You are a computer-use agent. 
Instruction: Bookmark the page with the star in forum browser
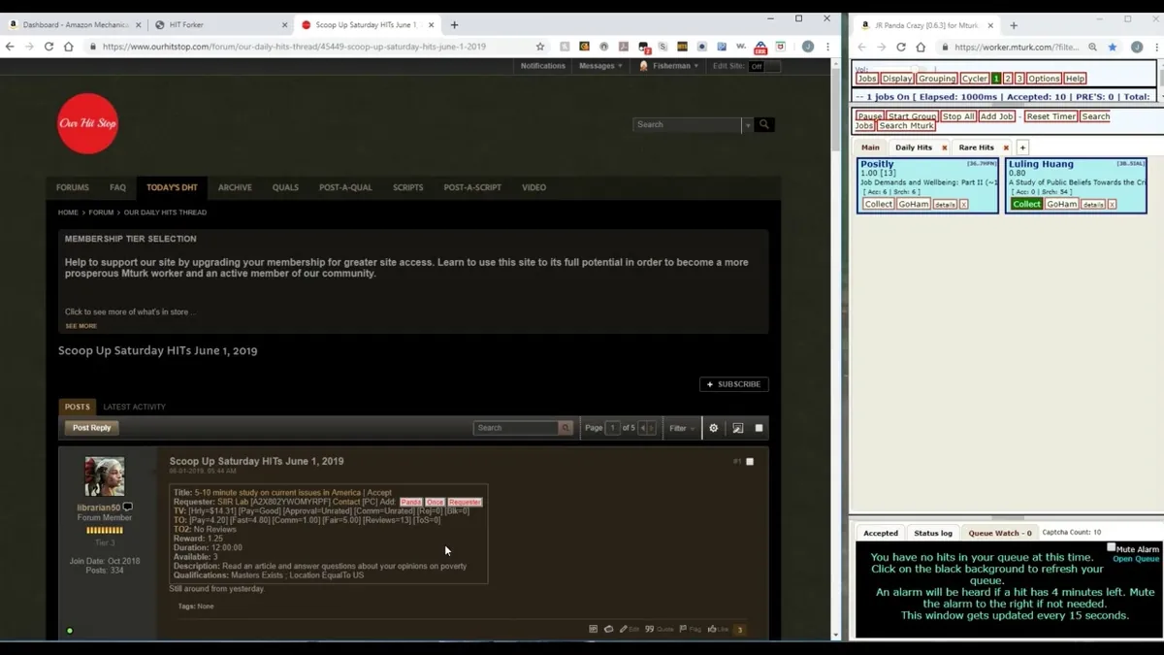(540, 47)
